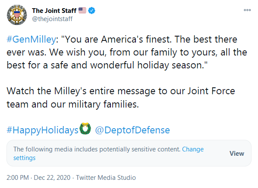Click the Watch the Milley's entire message line
Viewport: 258px width, 188px height.
(121, 91)
